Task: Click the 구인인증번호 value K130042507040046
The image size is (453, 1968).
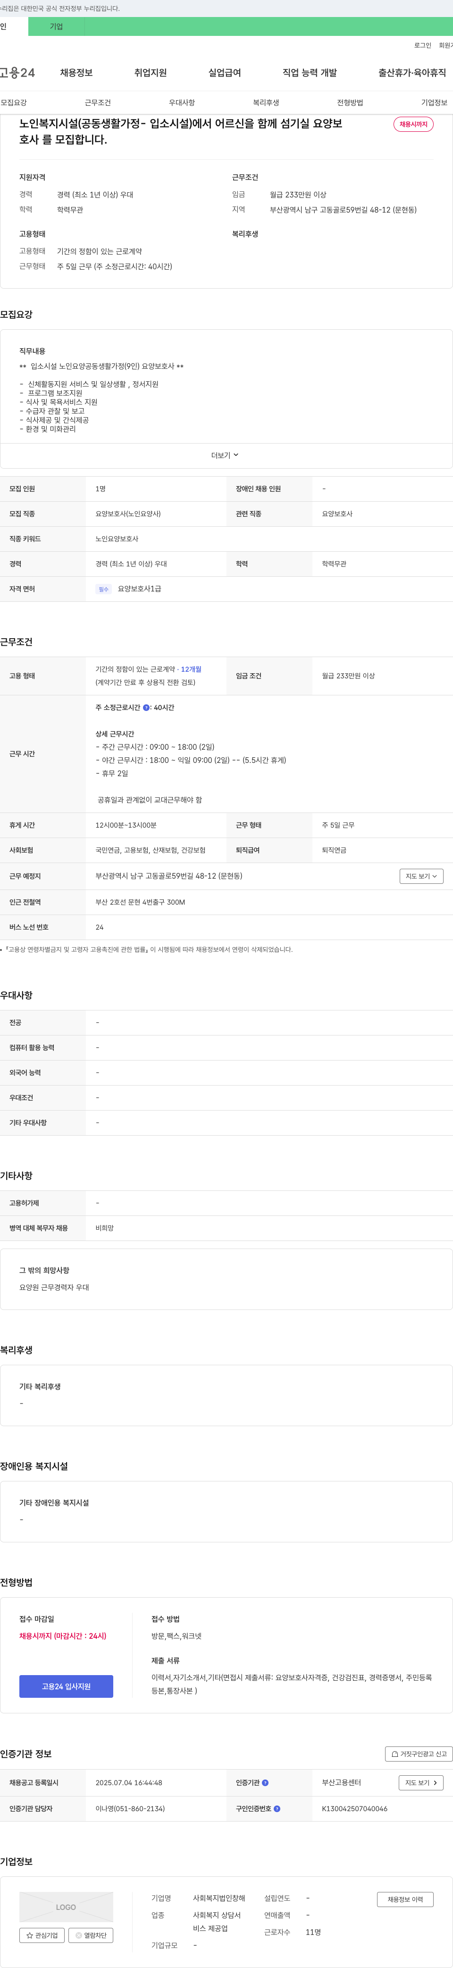Action: 355,1808
